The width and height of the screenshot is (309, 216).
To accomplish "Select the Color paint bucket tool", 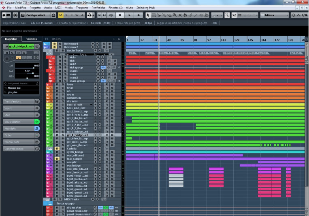I will pos(206,15).
